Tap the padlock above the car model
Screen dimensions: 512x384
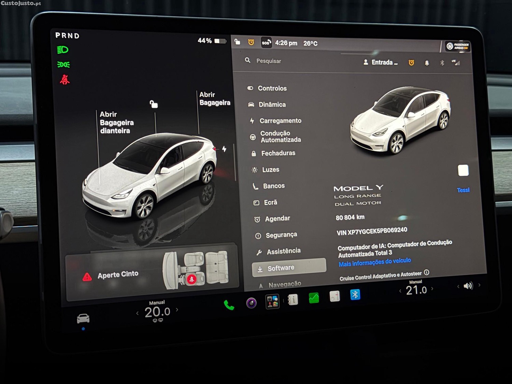[154, 104]
